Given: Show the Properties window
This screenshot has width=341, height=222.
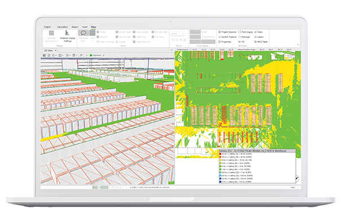Looking at the screenshot, I should [225, 42].
